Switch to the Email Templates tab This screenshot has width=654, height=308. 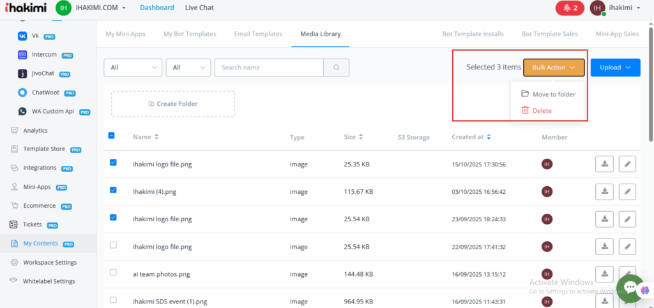click(x=257, y=34)
